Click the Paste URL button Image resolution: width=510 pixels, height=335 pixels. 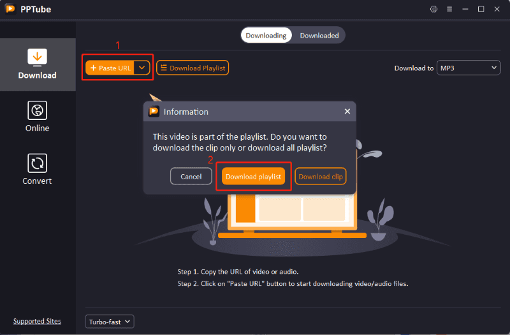pyautogui.click(x=110, y=68)
